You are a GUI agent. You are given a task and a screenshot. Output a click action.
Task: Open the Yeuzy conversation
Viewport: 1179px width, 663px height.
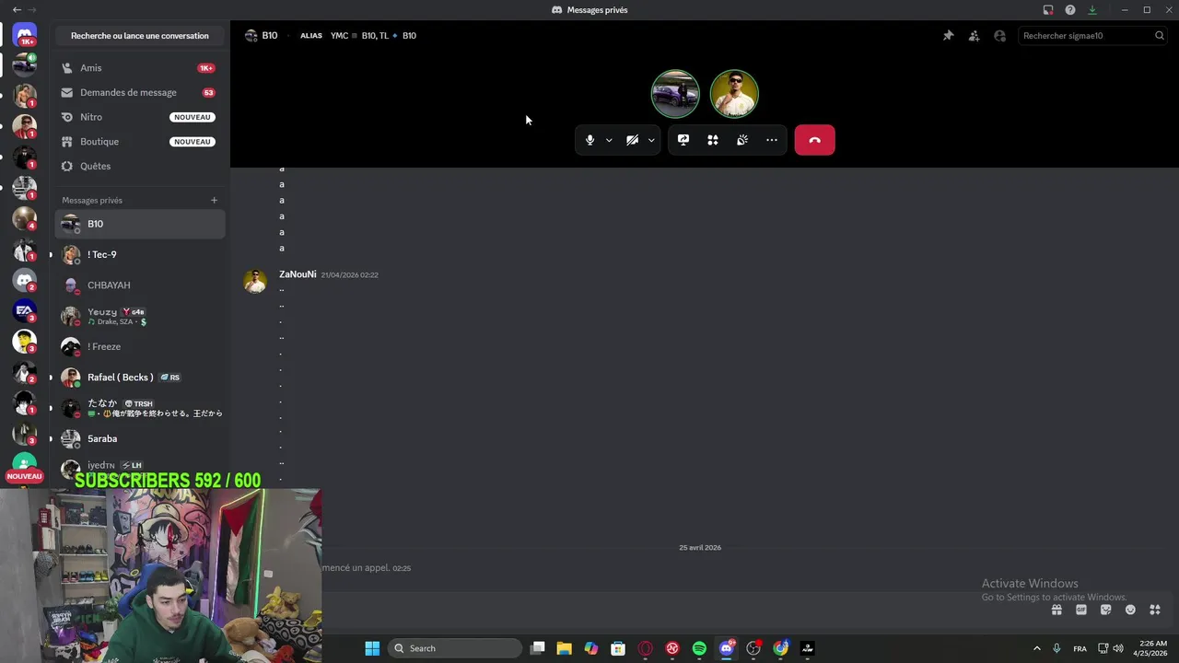[140, 316]
